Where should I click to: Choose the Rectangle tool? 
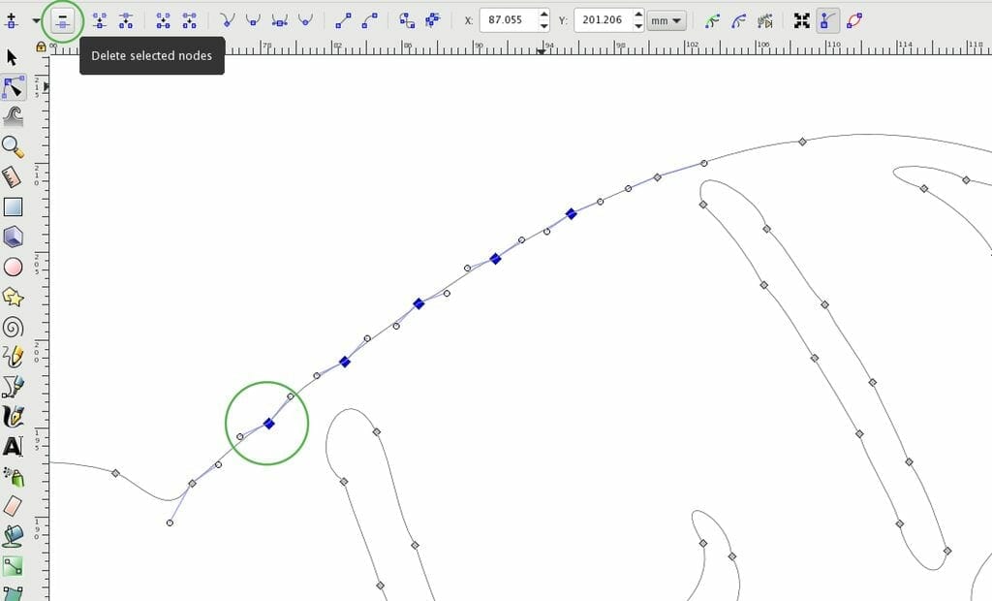[x=13, y=206]
